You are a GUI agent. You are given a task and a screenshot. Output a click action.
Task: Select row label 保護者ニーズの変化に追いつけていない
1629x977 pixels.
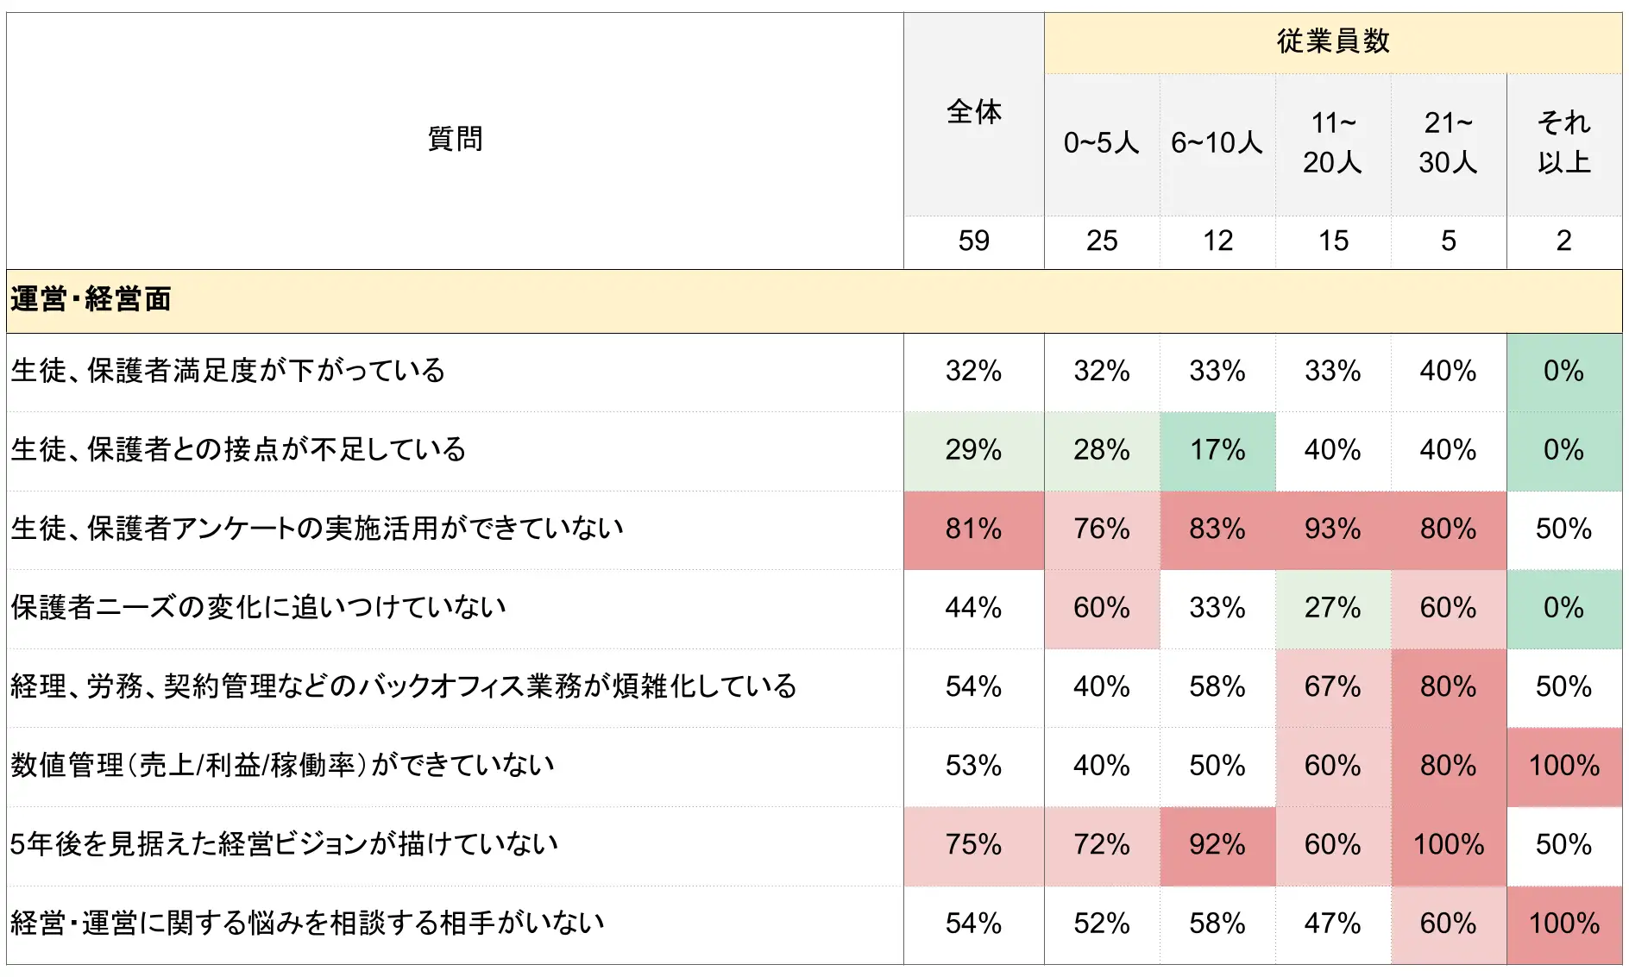258,608
